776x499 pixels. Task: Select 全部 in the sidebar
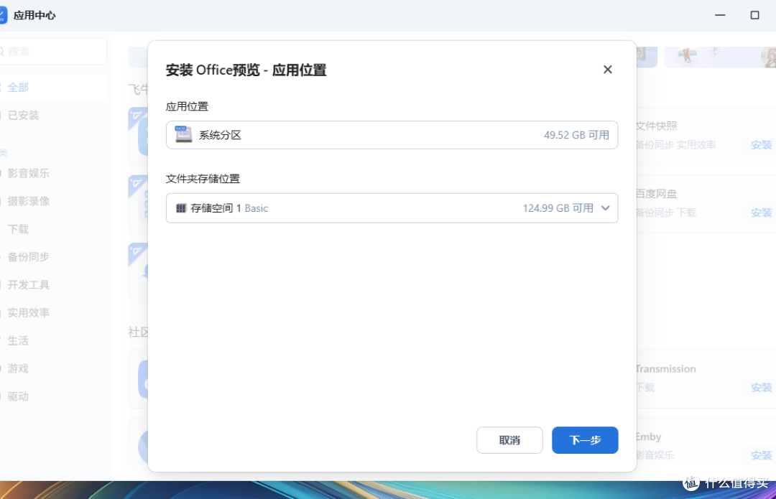tap(18, 88)
